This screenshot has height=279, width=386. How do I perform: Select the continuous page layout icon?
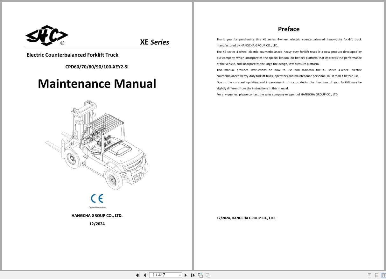point(377,275)
